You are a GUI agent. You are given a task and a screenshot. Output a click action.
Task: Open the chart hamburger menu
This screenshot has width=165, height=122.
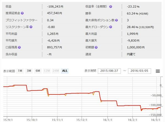(158, 71)
